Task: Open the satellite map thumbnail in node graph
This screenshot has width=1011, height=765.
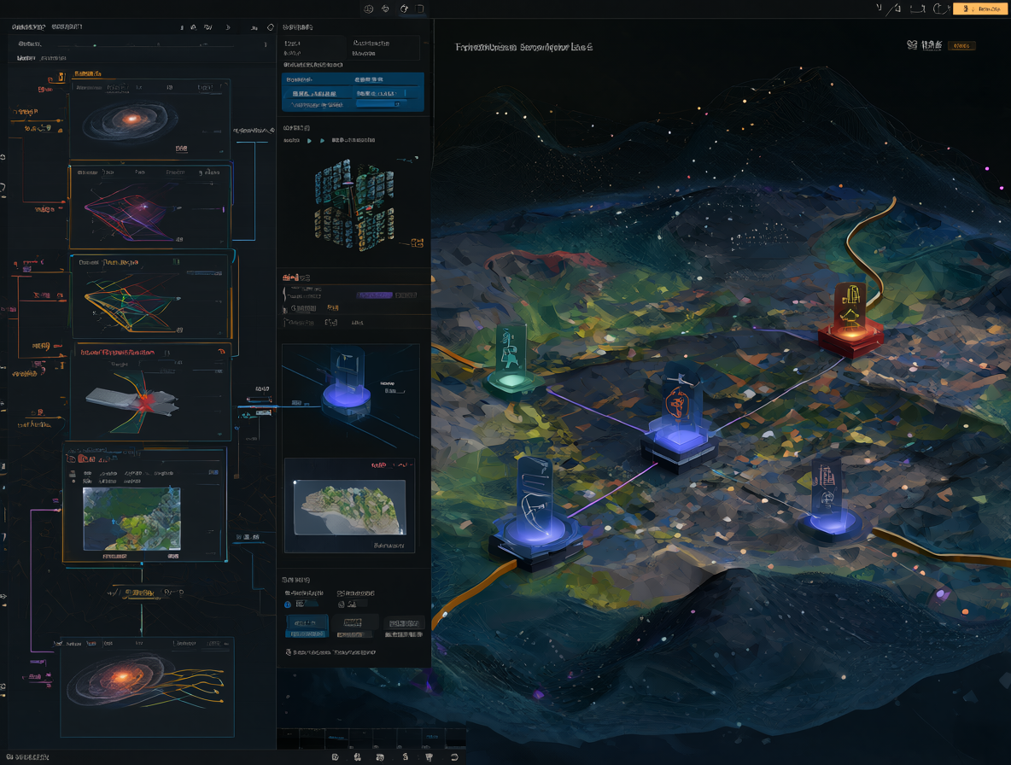Action: tap(131, 519)
